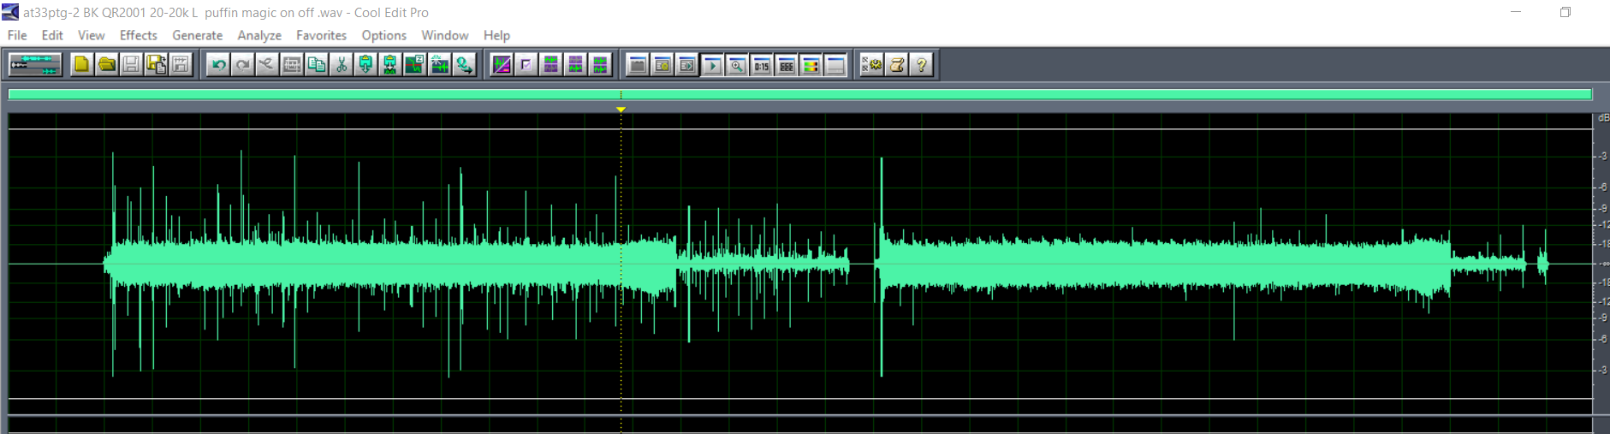Screen dimensions: 1610x434
Task: Select the lower channel edit icon
Action: click(575, 65)
